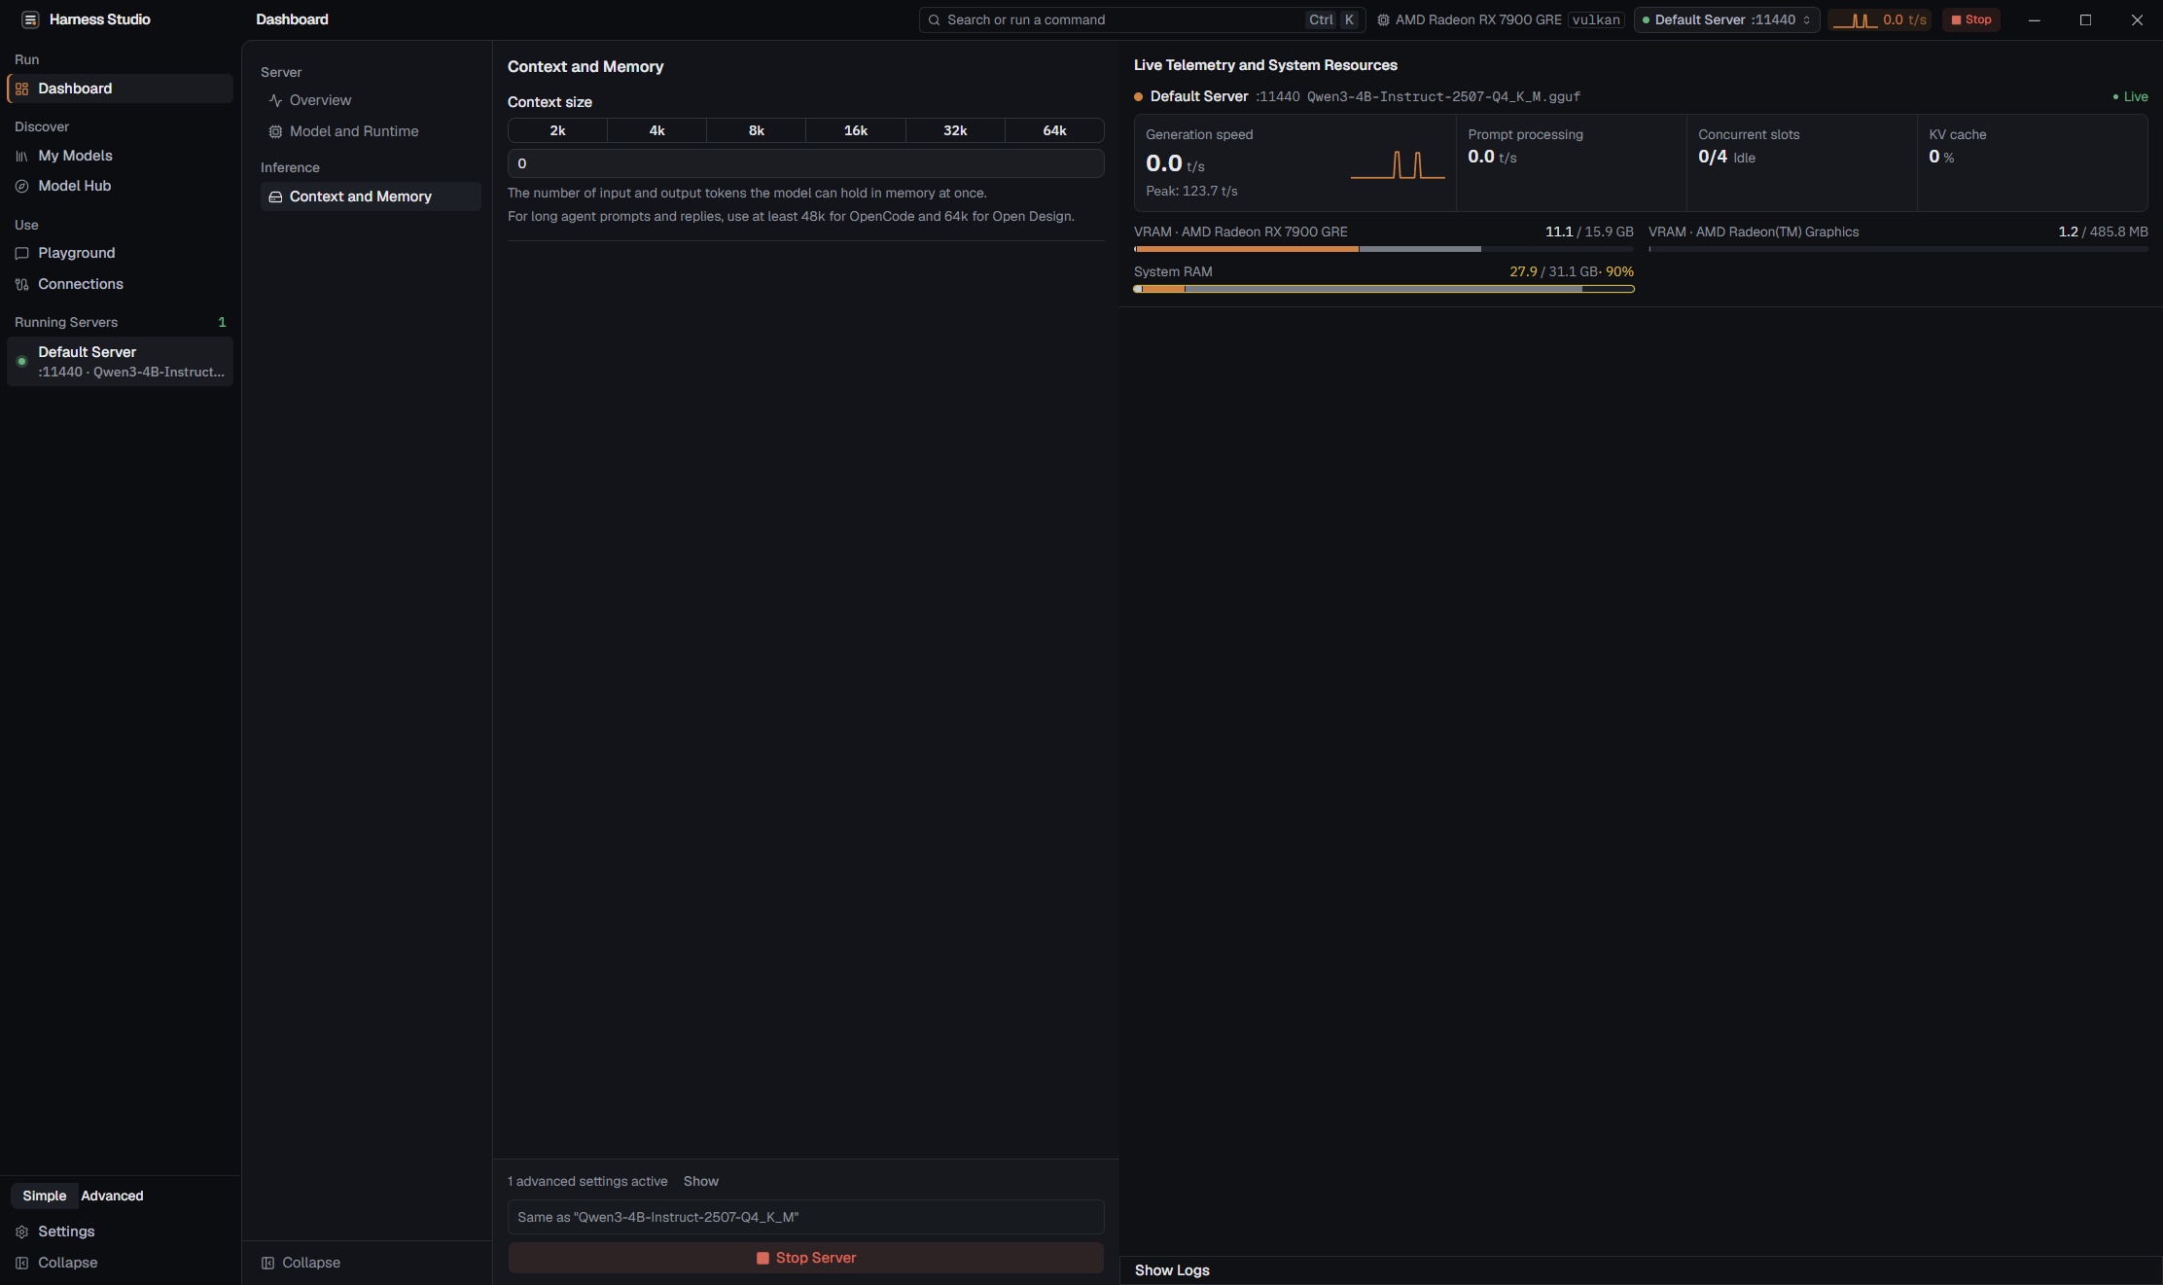Show the active advanced settings
This screenshot has height=1285, width=2163.
[701, 1181]
